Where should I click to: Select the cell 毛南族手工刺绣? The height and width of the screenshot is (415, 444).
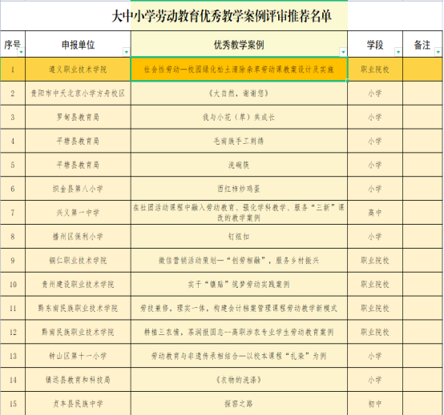coord(239,141)
